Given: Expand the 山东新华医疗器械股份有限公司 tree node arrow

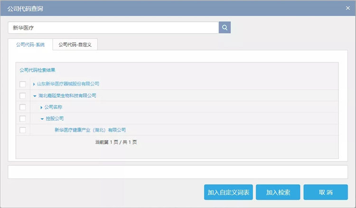Looking at the screenshot, I should pyautogui.click(x=34, y=84).
